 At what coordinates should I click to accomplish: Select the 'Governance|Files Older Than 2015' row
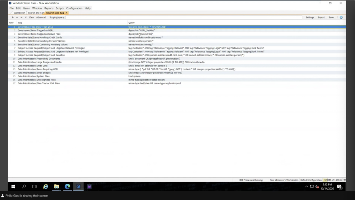tap(177, 27)
